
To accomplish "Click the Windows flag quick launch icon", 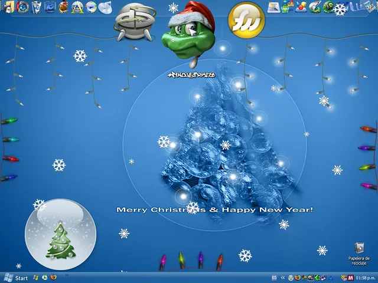I will 35,277.
